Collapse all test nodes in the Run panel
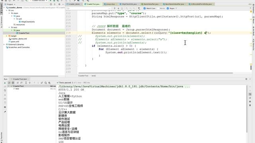This screenshot has height=143, width=255. (29, 83)
